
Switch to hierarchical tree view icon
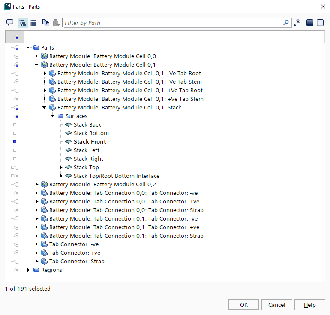click(x=23, y=23)
